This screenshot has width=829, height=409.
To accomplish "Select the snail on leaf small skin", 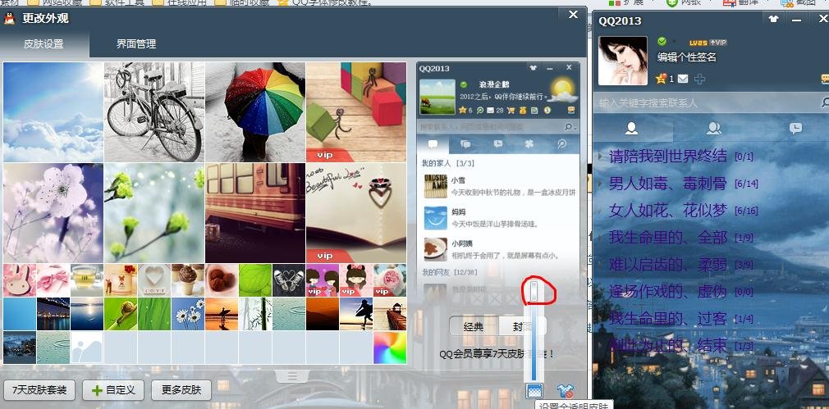I will 121,314.
